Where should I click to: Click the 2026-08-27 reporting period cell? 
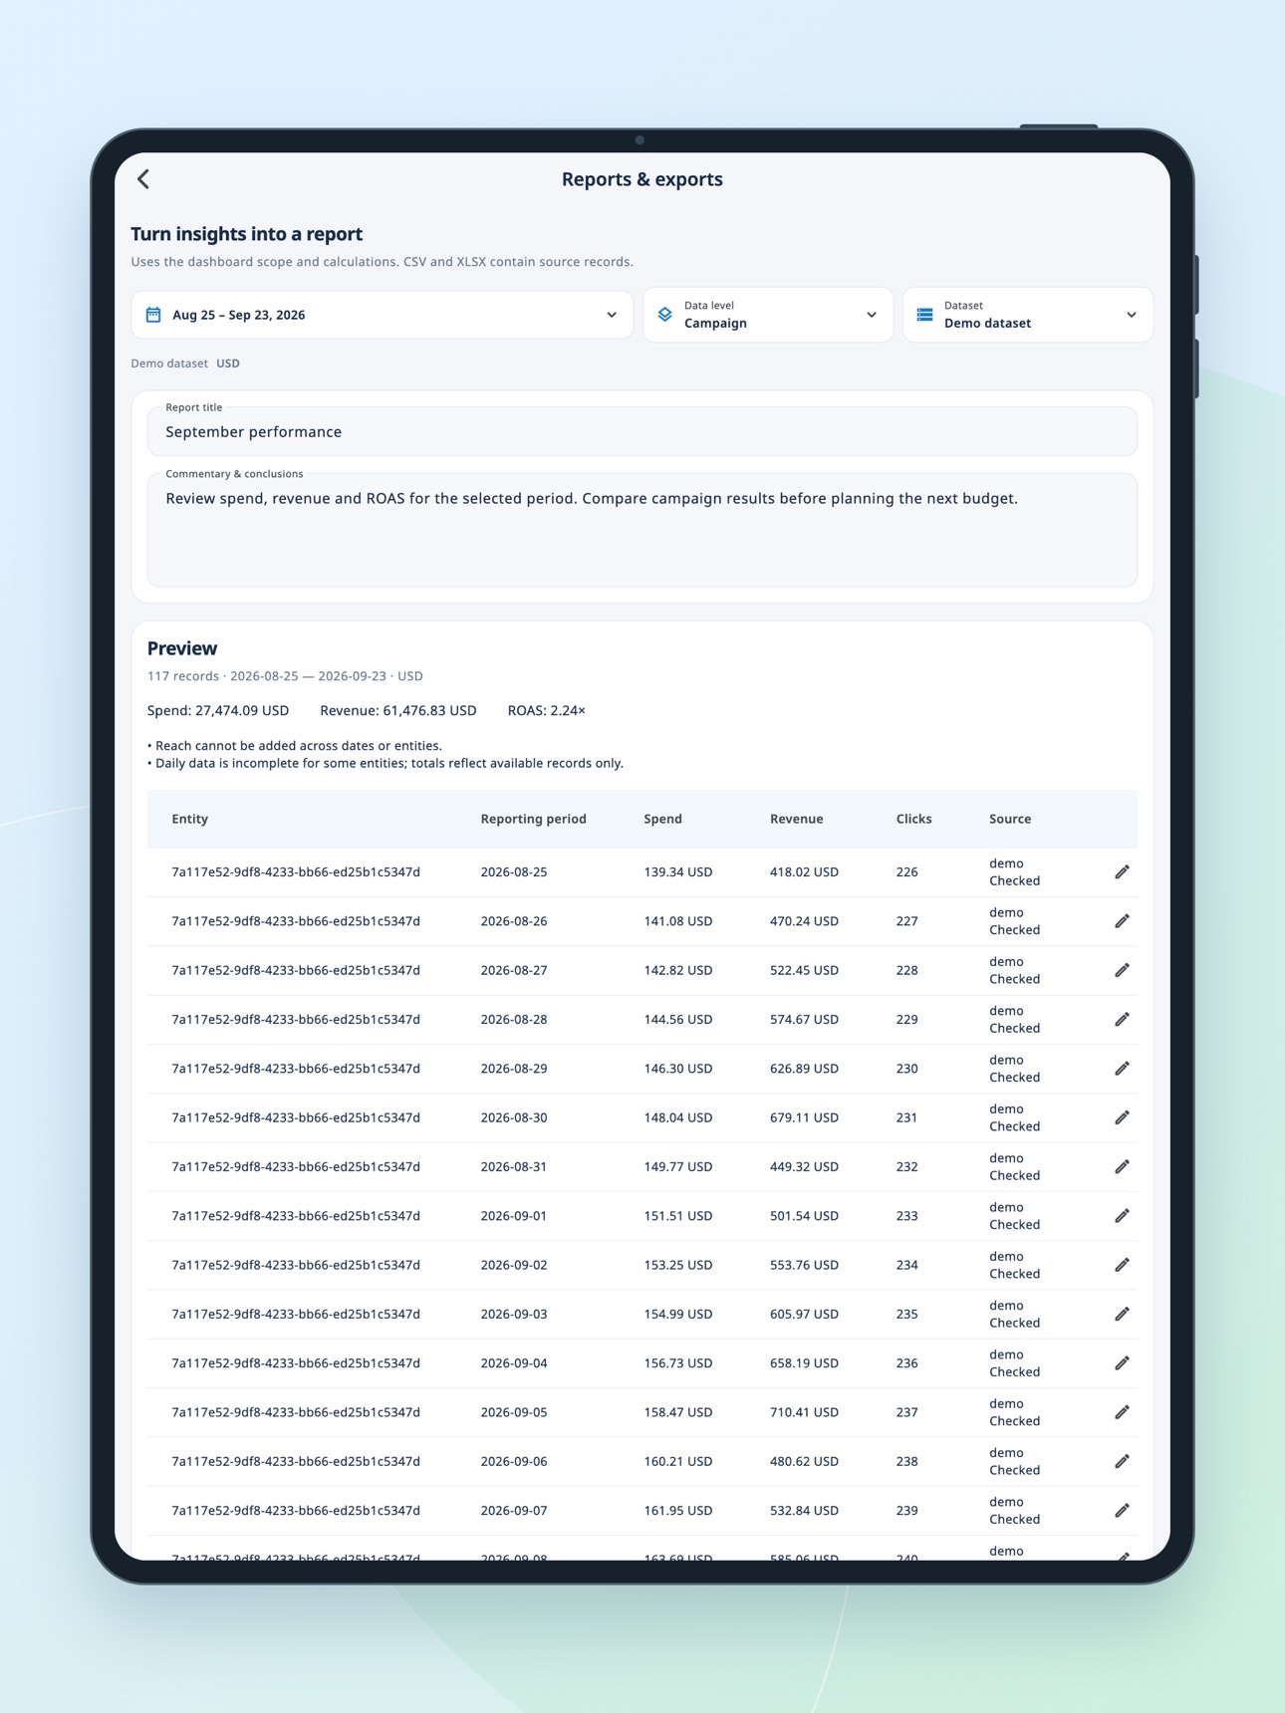pos(514,970)
